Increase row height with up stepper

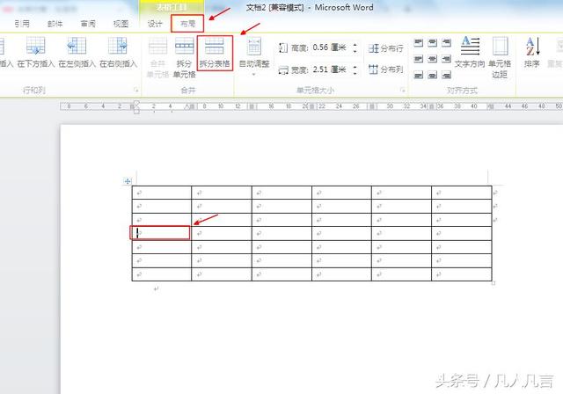point(355,45)
